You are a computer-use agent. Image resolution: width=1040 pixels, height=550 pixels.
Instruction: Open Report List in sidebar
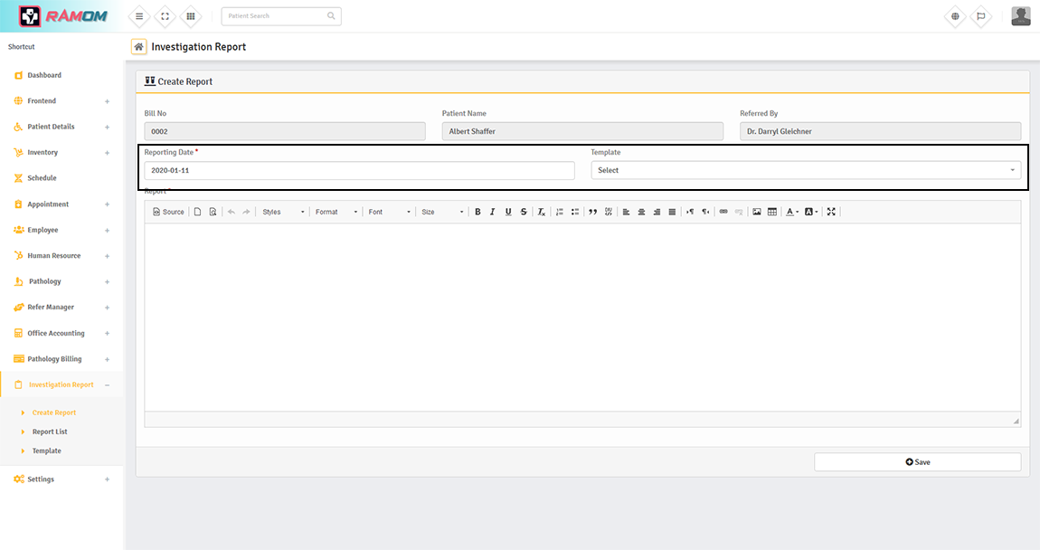(x=50, y=431)
